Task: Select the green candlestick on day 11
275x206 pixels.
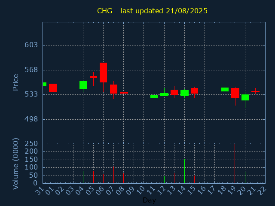Action: (154, 97)
